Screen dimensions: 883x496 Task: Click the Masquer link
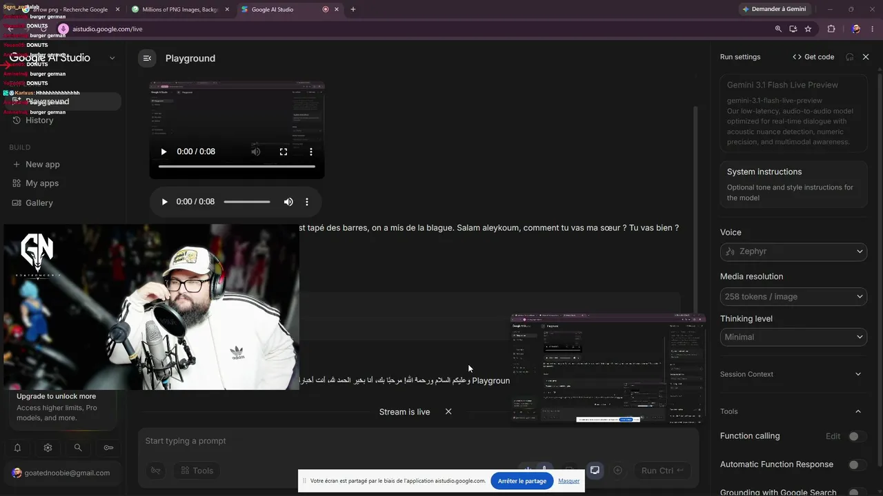(x=569, y=481)
